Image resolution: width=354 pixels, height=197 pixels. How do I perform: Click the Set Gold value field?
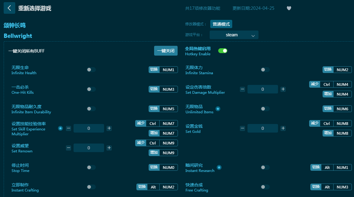click(262, 128)
